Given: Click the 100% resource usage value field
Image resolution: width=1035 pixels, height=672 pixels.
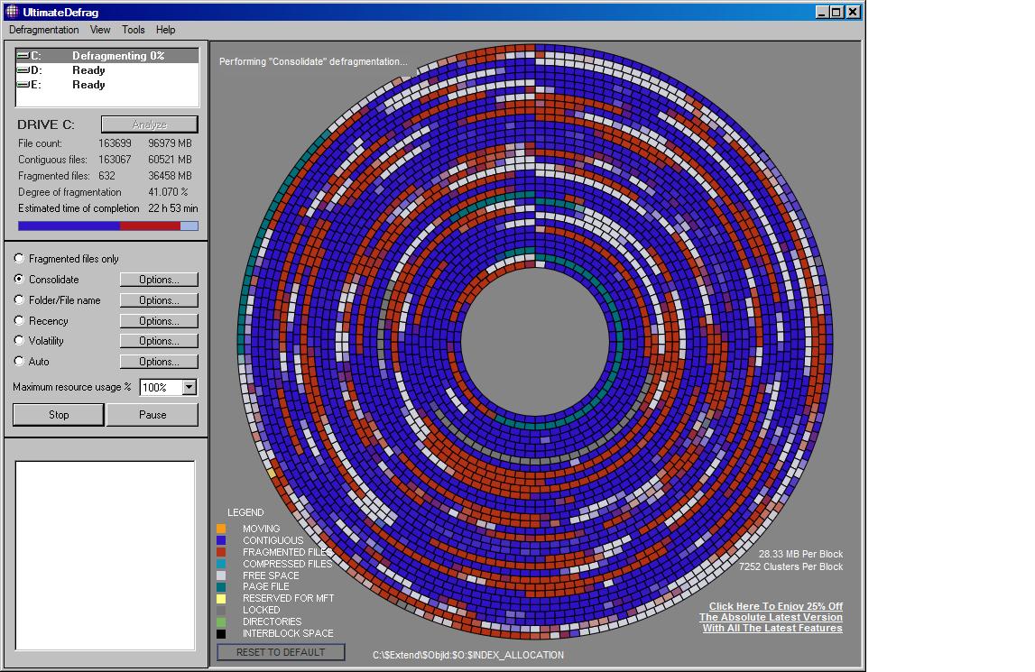Looking at the screenshot, I should [x=161, y=388].
